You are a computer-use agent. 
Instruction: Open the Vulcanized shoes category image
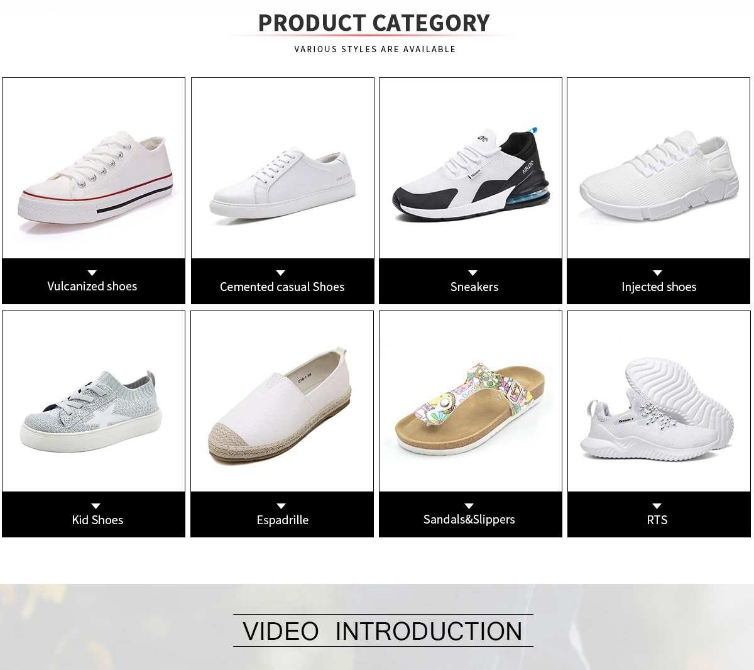coord(94,168)
